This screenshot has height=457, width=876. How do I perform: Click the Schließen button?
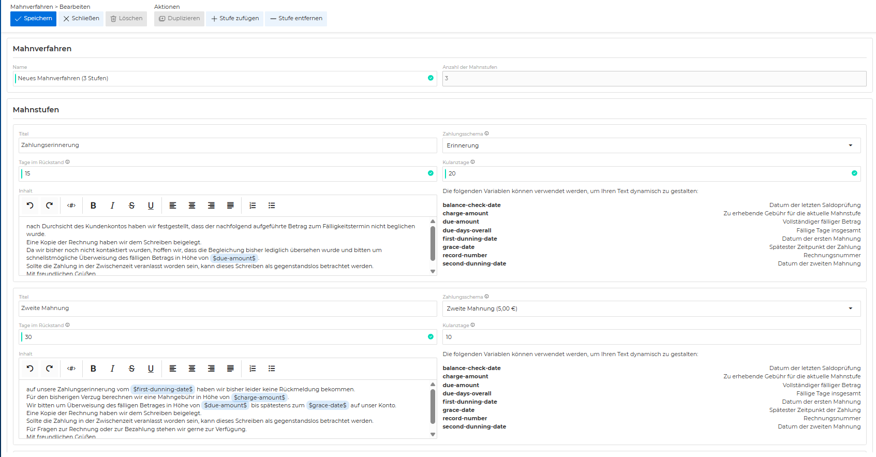(81, 19)
